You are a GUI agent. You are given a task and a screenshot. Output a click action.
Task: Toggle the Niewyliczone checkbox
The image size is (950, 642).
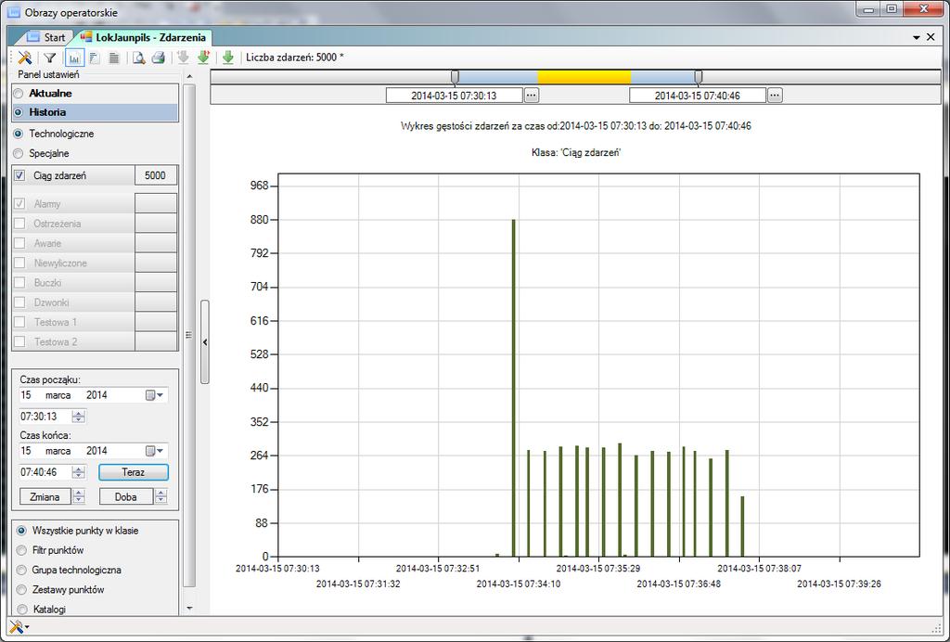pyautogui.click(x=19, y=263)
